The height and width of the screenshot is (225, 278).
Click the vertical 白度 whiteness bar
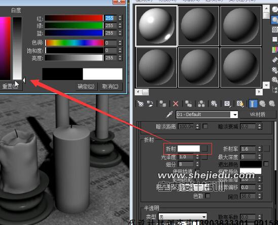click(x=17, y=48)
